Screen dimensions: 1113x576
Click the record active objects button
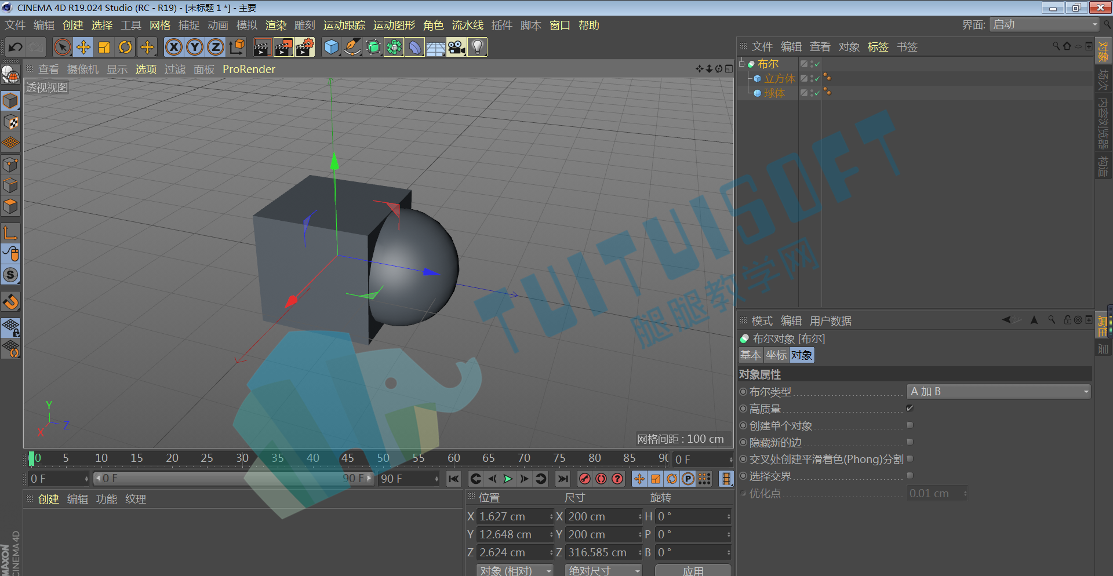(585, 479)
